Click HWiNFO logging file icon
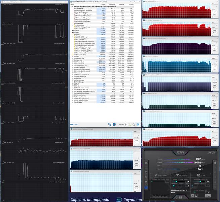The image size is (220, 202). (x=129, y=124)
